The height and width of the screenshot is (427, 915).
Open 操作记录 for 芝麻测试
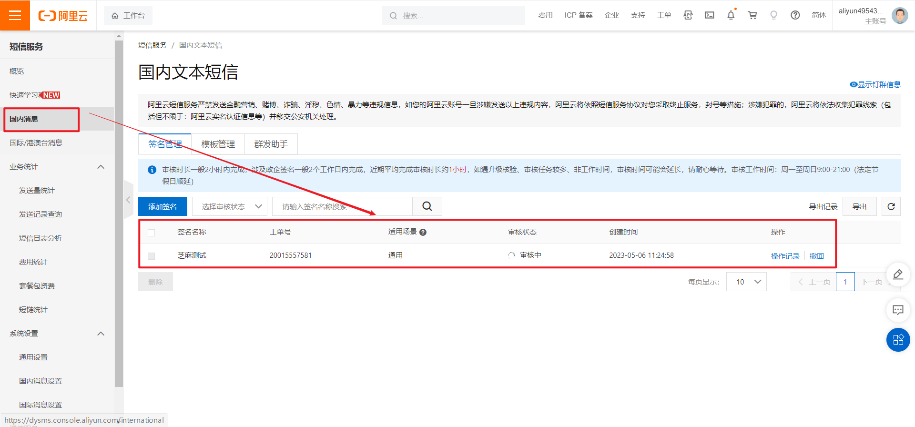785,256
